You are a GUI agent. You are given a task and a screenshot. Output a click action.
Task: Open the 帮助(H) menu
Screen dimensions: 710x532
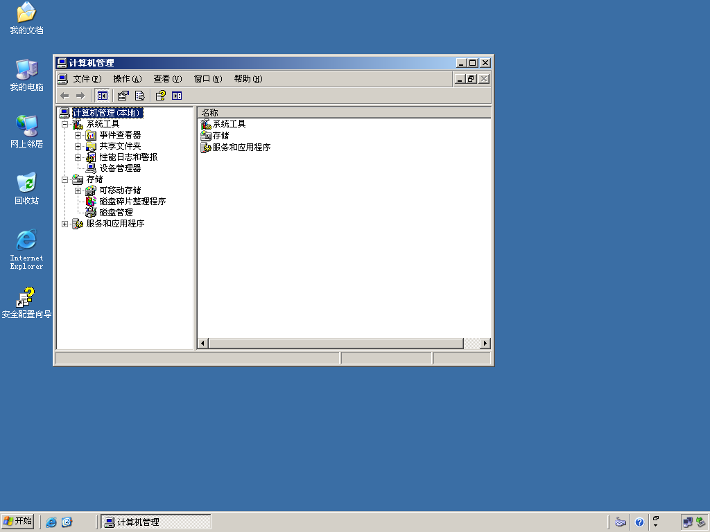tap(248, 79)
